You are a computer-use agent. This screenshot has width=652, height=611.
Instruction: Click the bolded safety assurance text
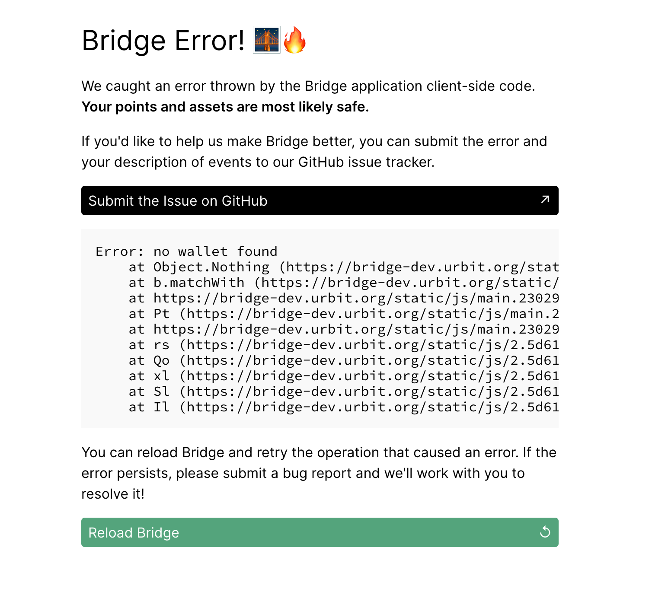(225, 107)
